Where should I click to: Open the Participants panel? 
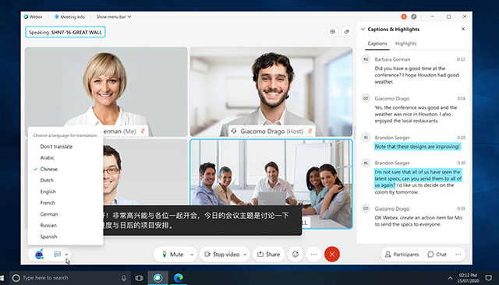pyautogui.click(x=402, y=254)
